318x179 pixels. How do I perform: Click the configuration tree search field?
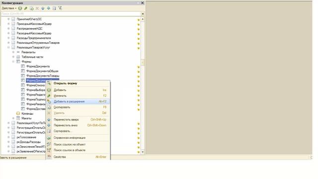pyautogui.click(x=71, y=14)
